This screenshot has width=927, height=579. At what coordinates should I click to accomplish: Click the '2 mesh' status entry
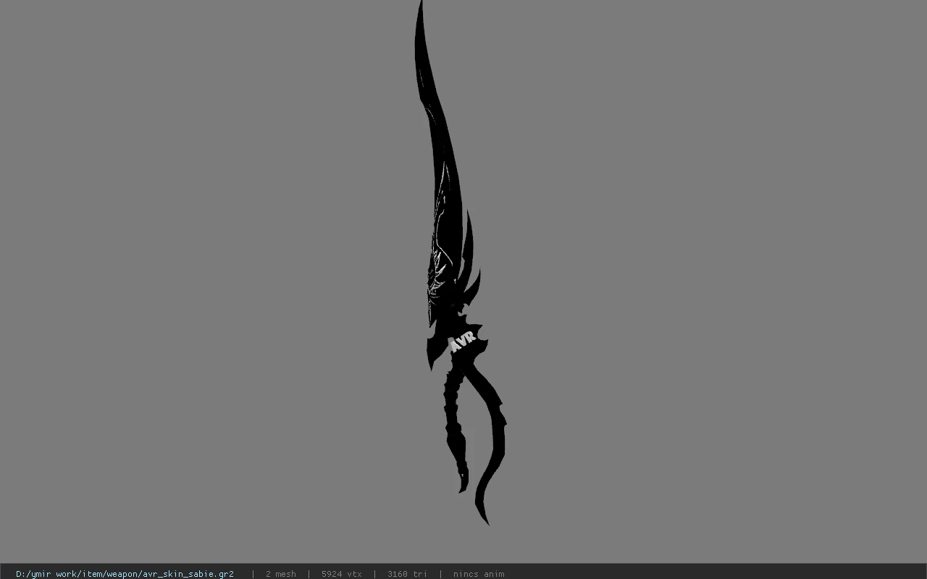[x=280, y=574]
